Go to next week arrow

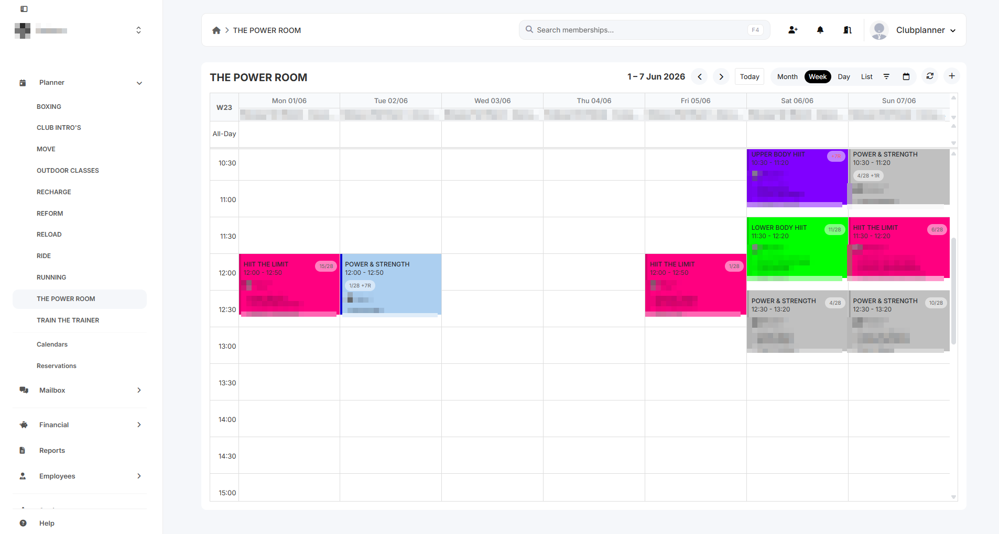[721, 76]
